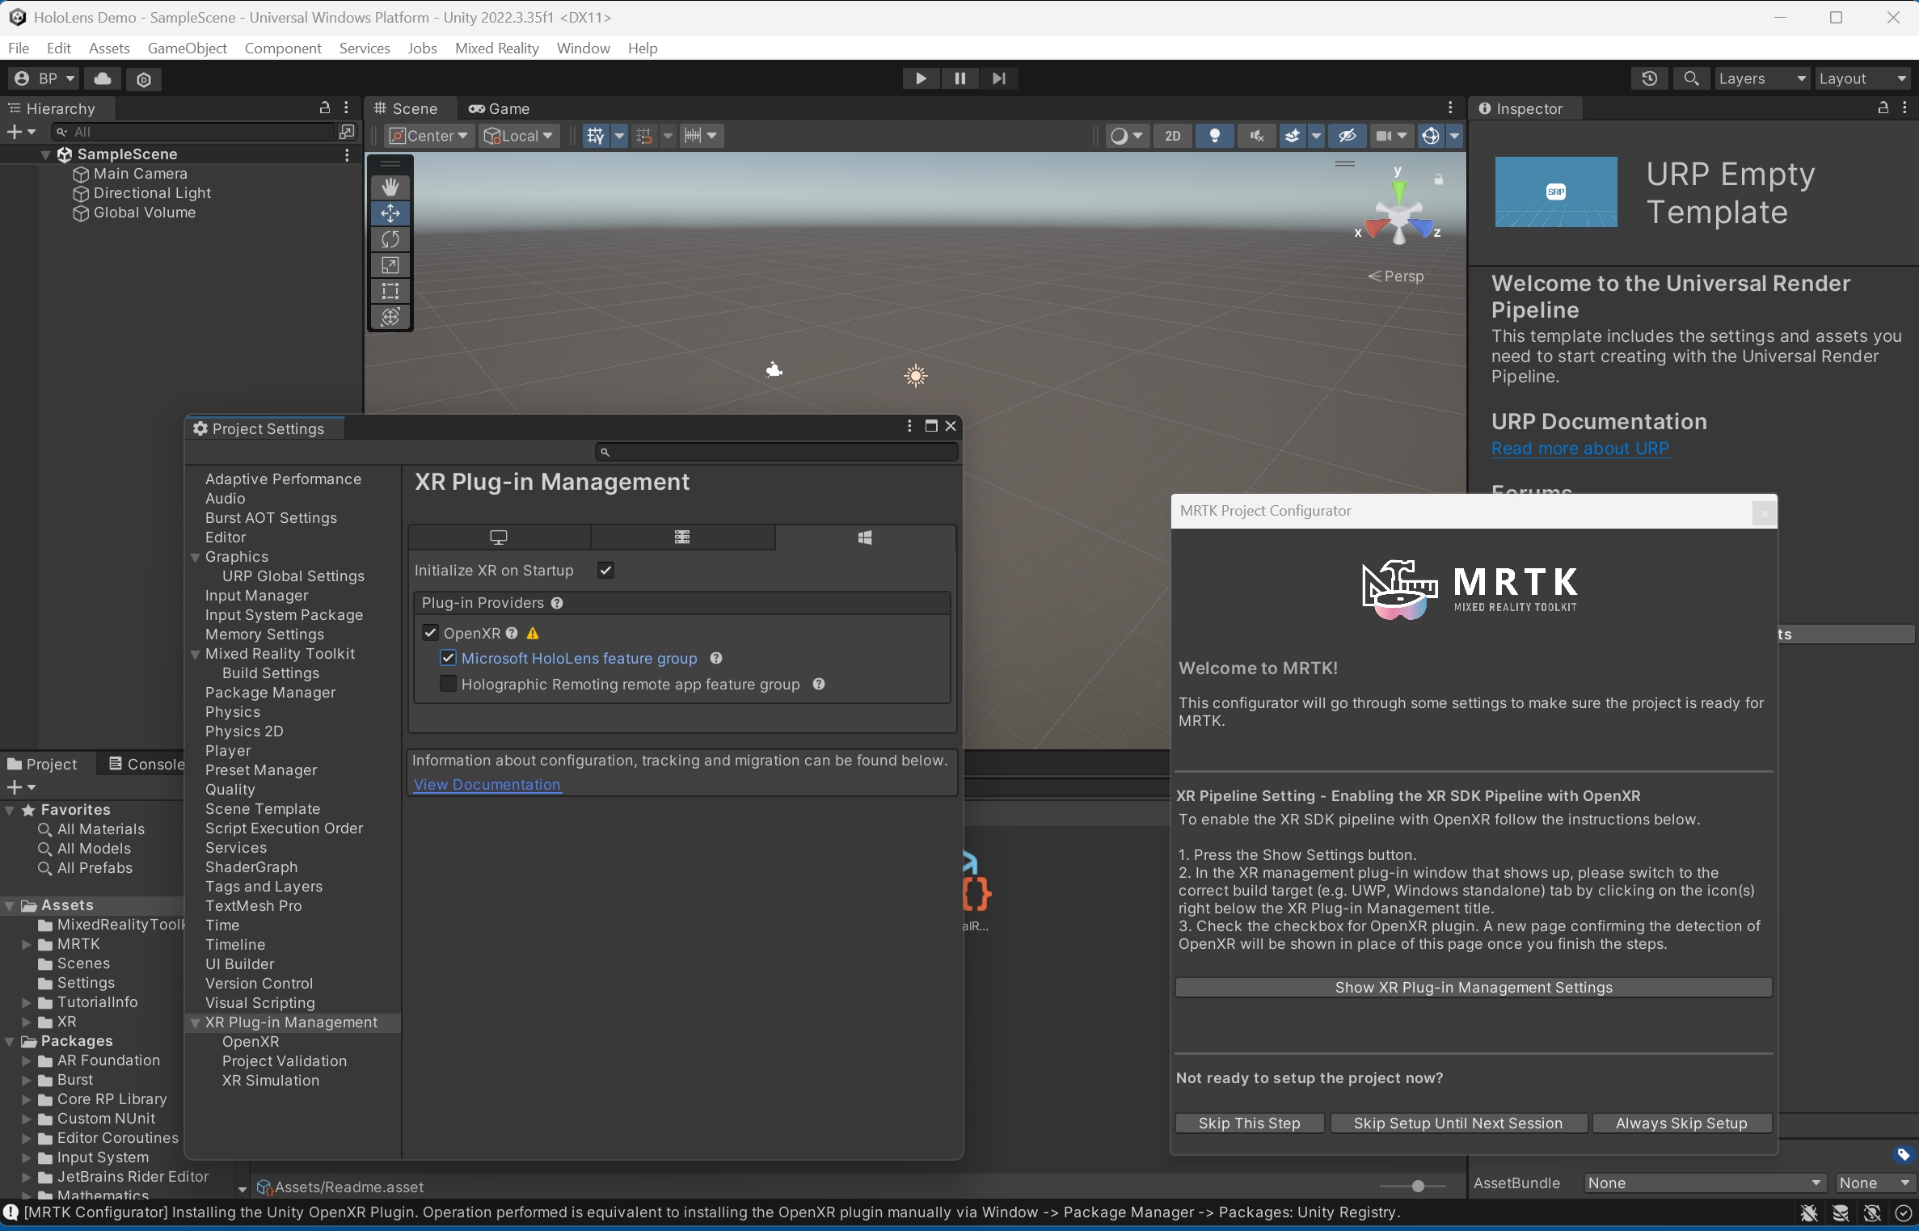Open the Mixed Reality menu
The width and height of the screenshot is (1919, 1231).
496,48
